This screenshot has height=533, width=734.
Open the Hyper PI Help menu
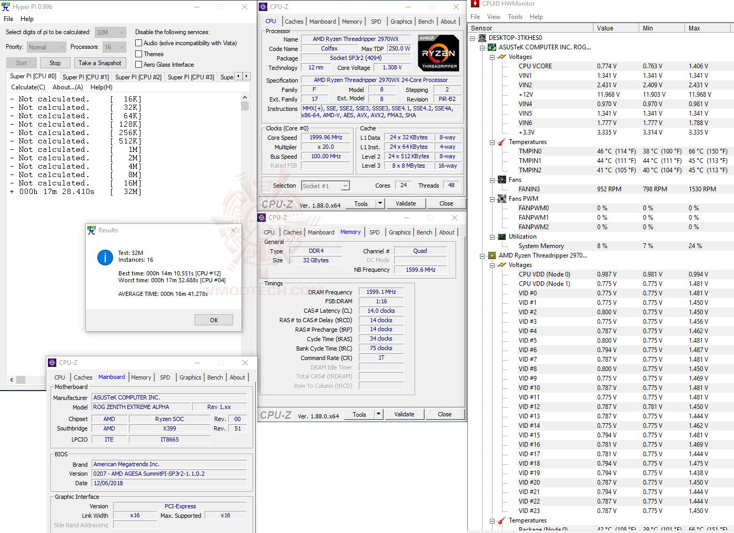[x=27, y=19]
